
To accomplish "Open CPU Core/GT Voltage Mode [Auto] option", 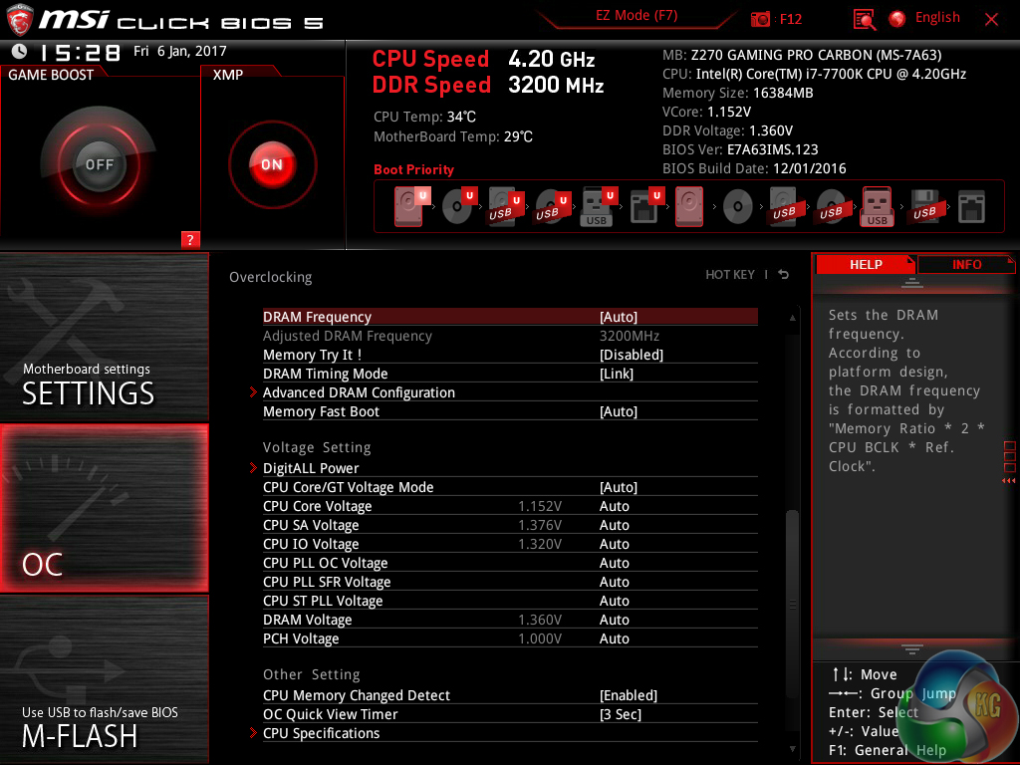I will 618,487.
